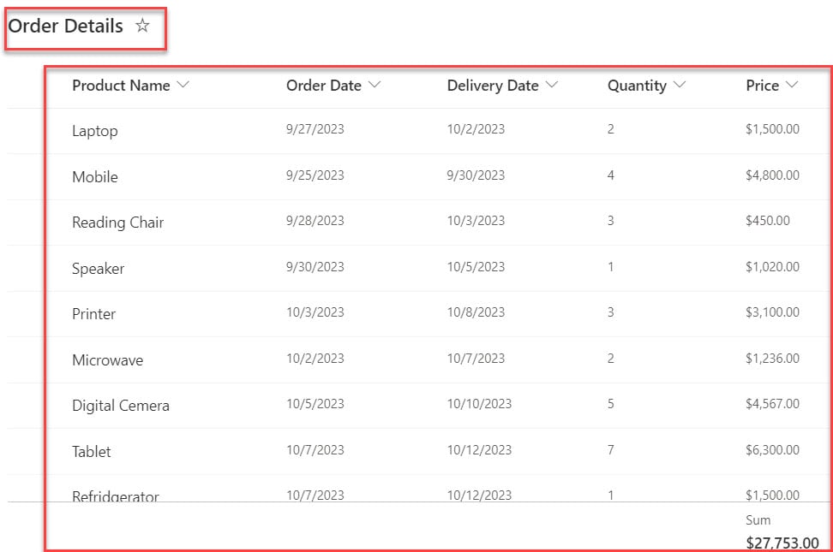Select the Order Details list title
The height and width of the screenshot is (552, 833).
point(65,26)
